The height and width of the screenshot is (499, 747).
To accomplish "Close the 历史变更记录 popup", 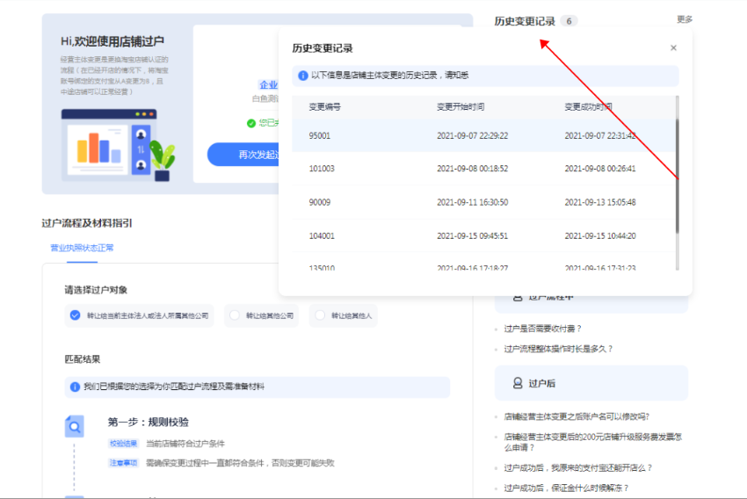I will [673, 47].
